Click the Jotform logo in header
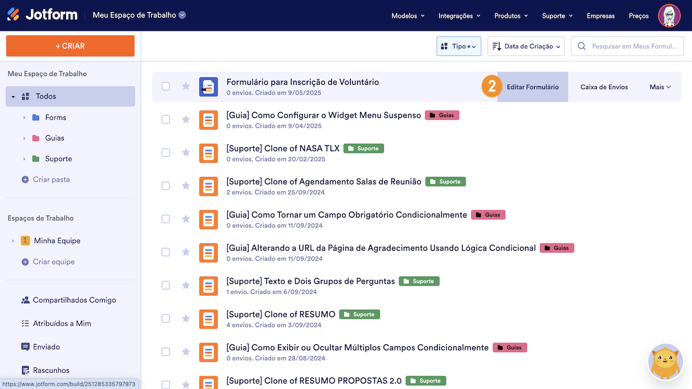Screen dimensions: 692x389 [42, 15]
